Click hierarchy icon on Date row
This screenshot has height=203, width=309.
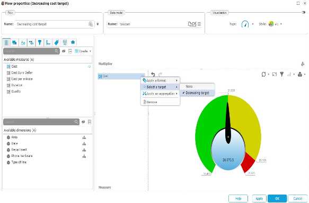pyautogui.click(x=84, y=144)
